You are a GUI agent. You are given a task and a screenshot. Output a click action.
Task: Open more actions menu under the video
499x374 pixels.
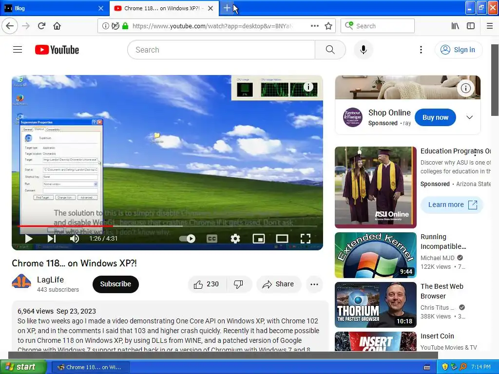coord(314,284)
